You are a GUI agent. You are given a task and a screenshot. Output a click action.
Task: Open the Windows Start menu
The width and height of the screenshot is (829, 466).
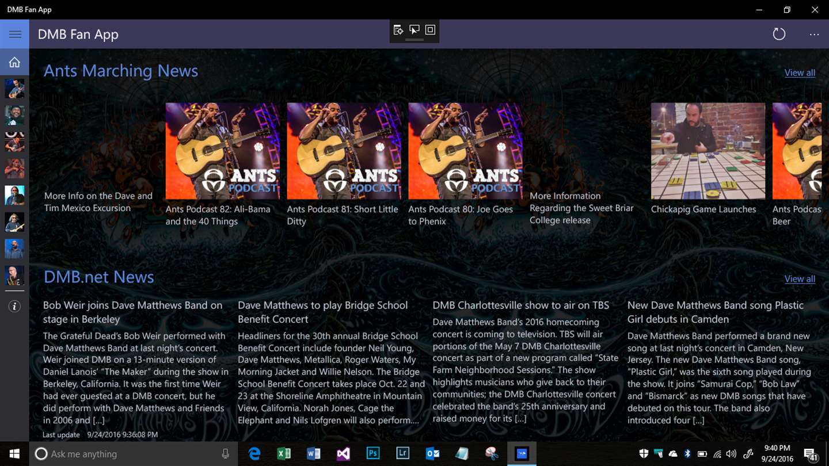pyautogui.click(x=14, y=454)
